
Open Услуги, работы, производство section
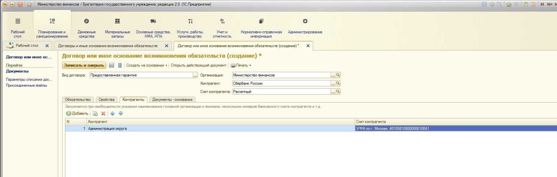coord(190,28)
